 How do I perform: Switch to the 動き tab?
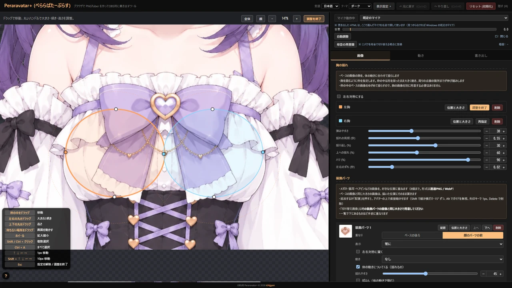[420, 56]
